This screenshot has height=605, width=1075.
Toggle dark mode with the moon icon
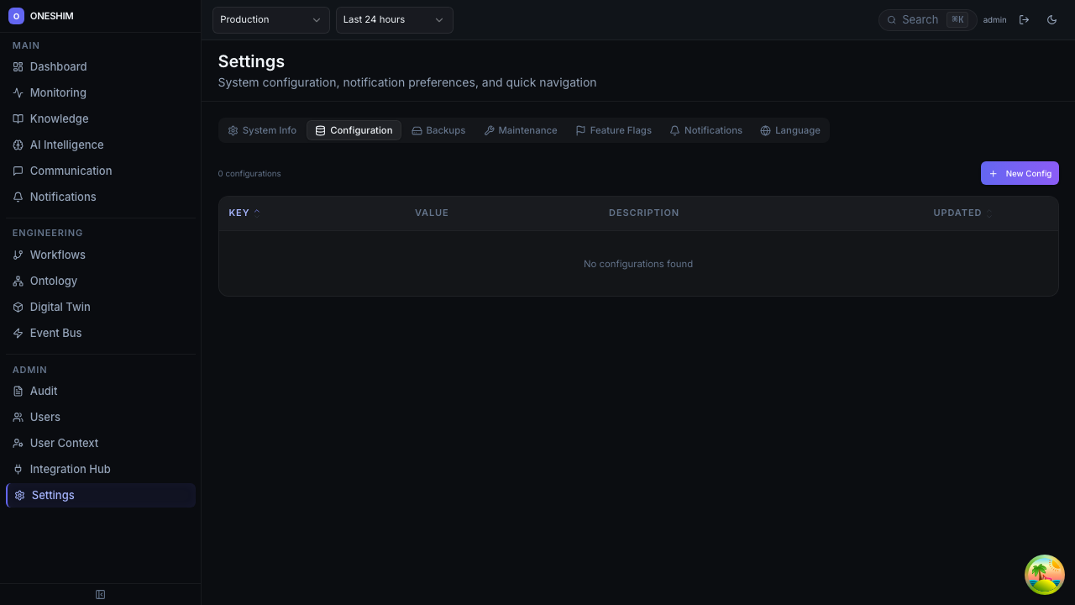[x=1051, y=19]
